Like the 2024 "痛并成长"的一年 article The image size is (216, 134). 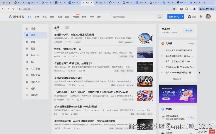pos(74,56)
